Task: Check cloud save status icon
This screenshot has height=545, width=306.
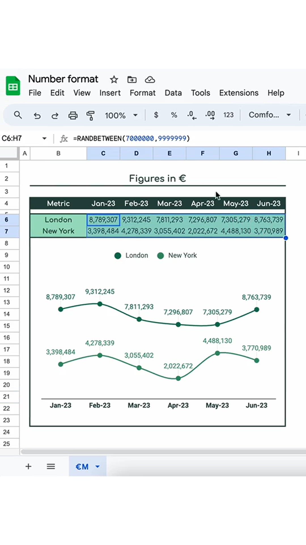Action: pyautogui.click(x=150, y=80)
